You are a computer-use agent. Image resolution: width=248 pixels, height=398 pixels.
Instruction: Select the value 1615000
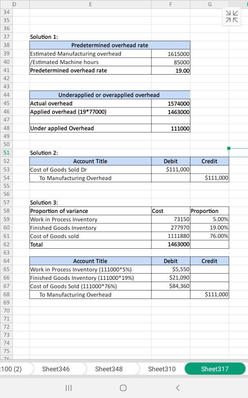point(171,54)
